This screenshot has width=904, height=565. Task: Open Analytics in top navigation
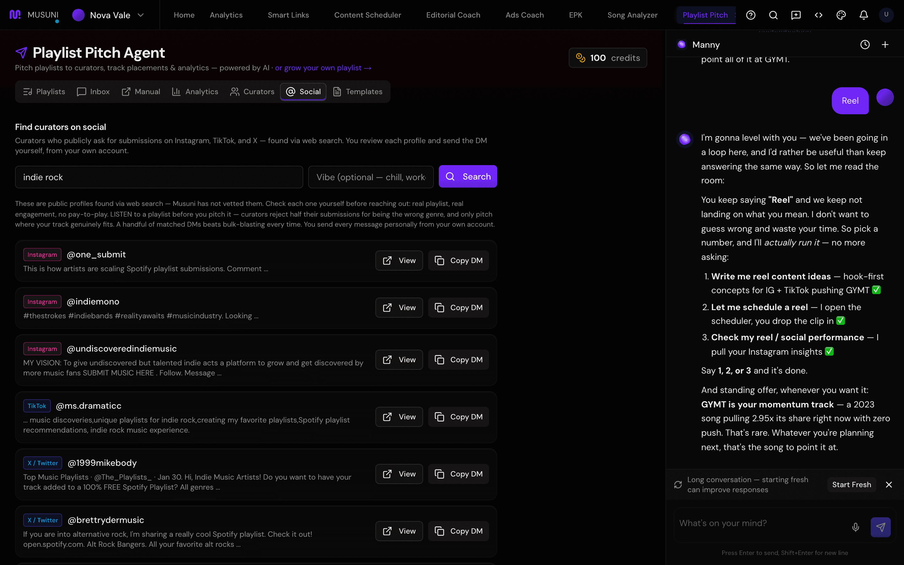226,15
